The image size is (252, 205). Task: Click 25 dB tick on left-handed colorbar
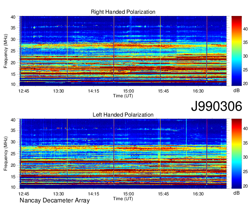click(x=245, y=172)
